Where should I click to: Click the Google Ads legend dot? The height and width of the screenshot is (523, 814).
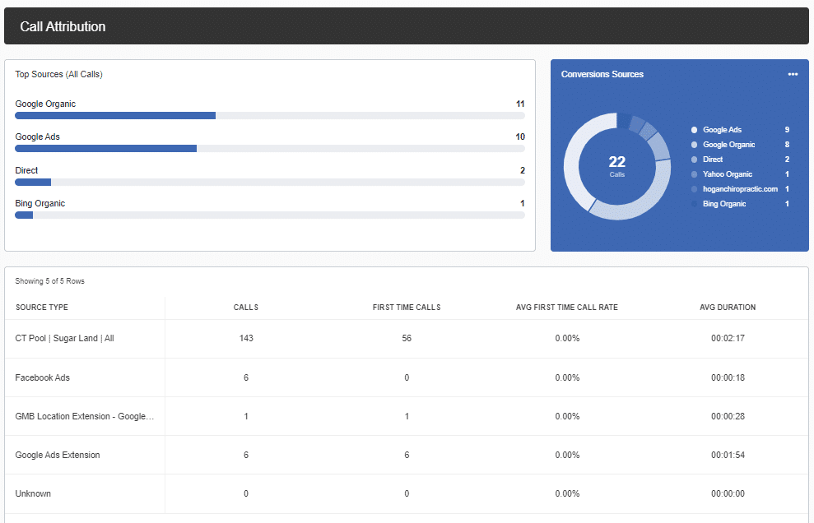(694, 130)
